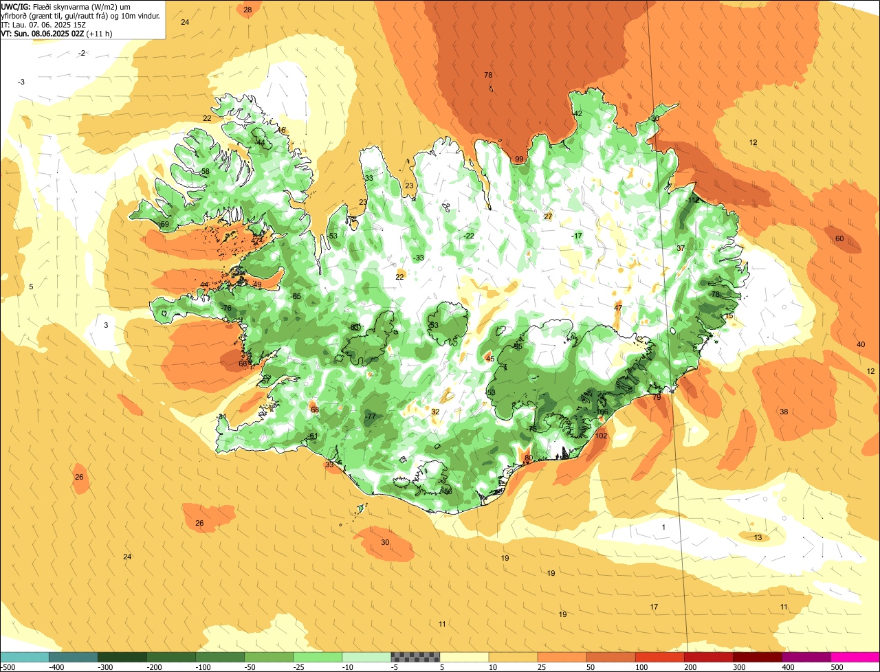Select the red-orange 100 to 200 swatch

659,657
